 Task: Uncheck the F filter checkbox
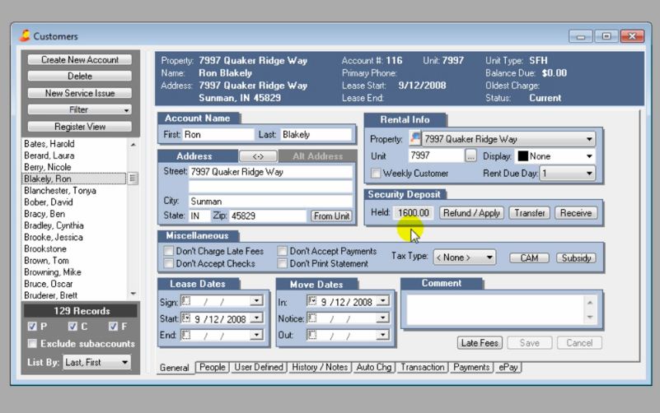click(x=113, y=327)
